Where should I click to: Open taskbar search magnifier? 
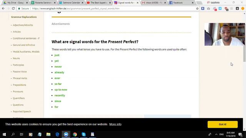[x=13, y=135]
